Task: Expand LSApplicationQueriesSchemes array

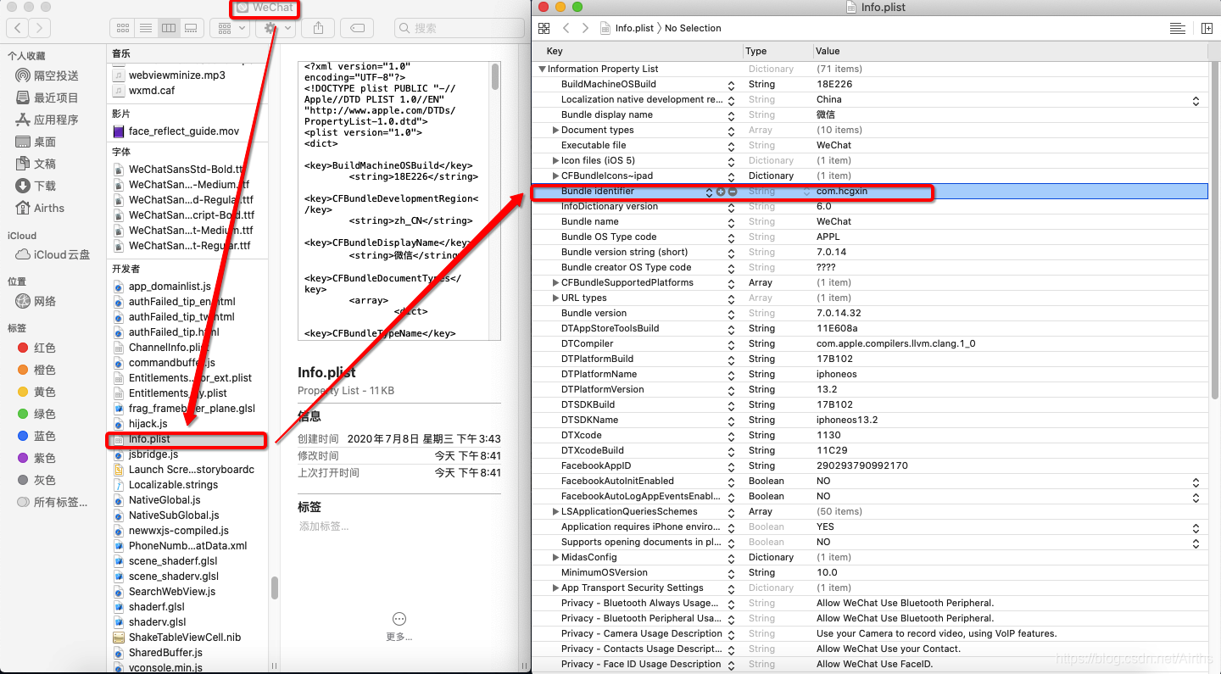Action: tap(555, 511)
